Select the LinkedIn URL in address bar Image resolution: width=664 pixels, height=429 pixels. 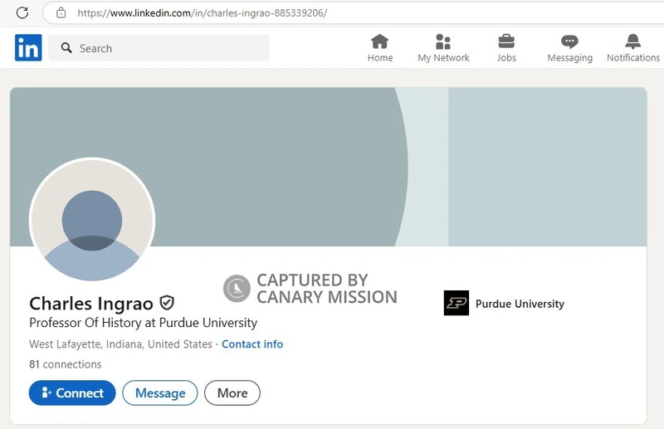[202, 13]
